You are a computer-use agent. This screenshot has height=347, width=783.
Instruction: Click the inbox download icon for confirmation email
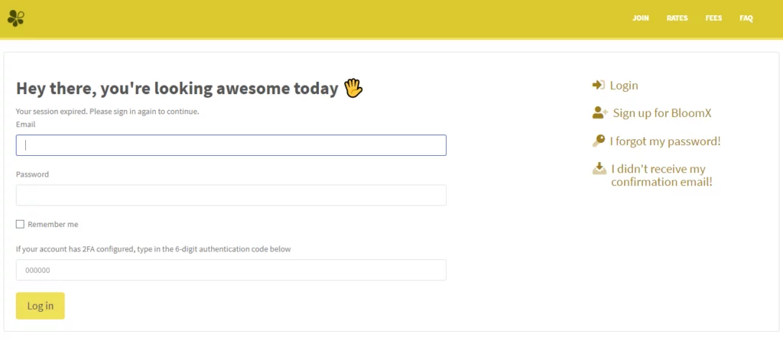tap(599, 169)
